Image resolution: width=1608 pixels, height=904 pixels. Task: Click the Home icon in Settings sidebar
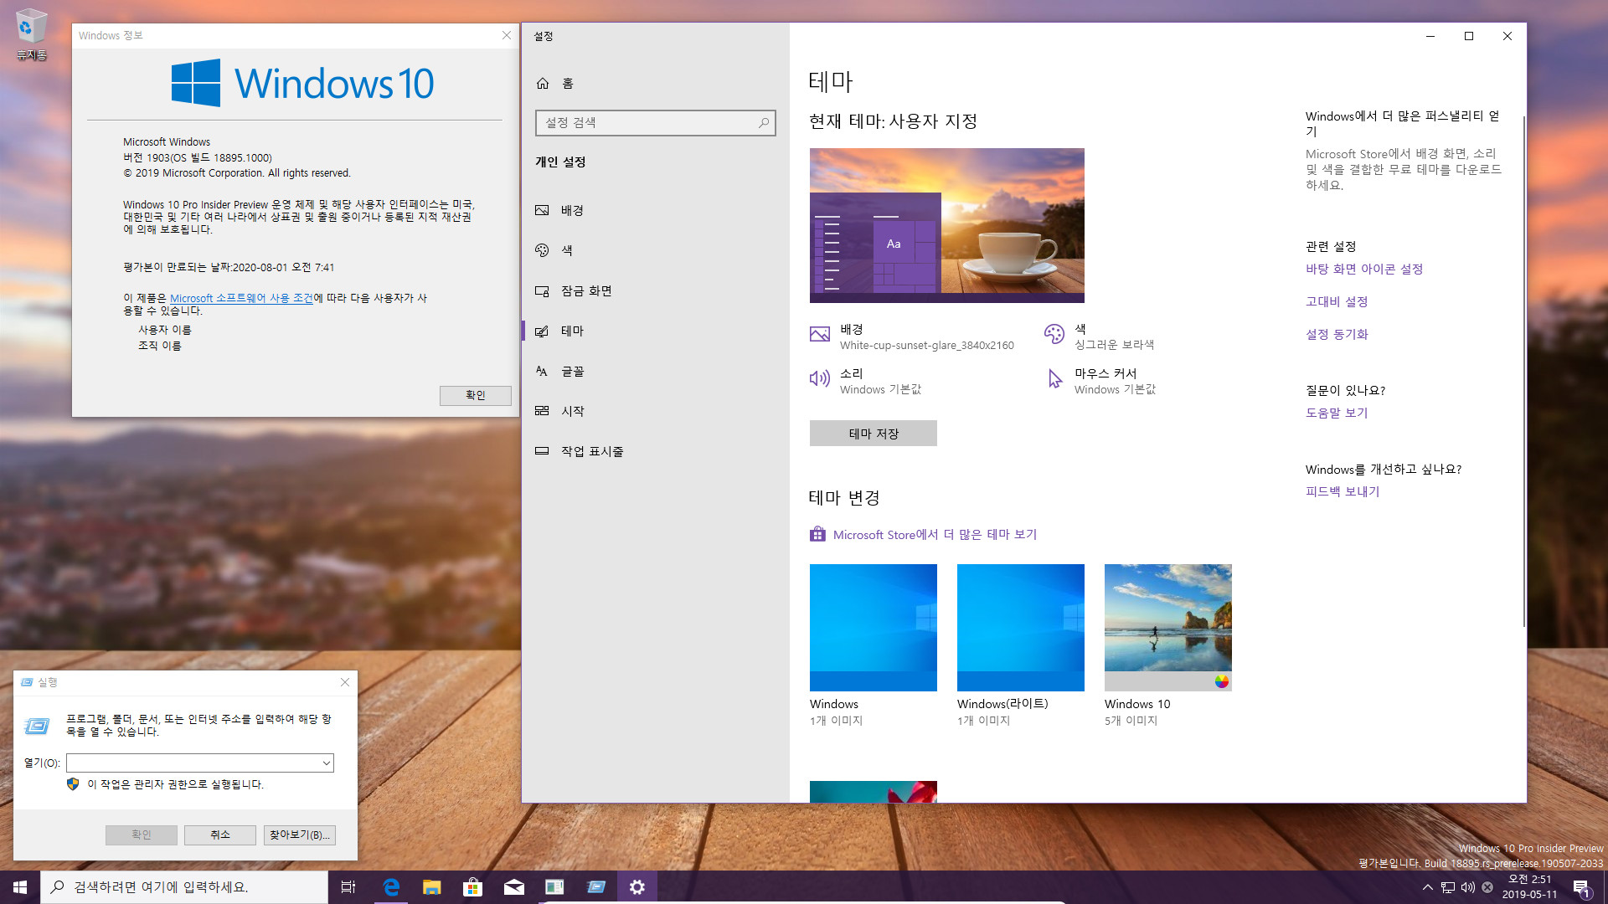click(x=543, y=84)
